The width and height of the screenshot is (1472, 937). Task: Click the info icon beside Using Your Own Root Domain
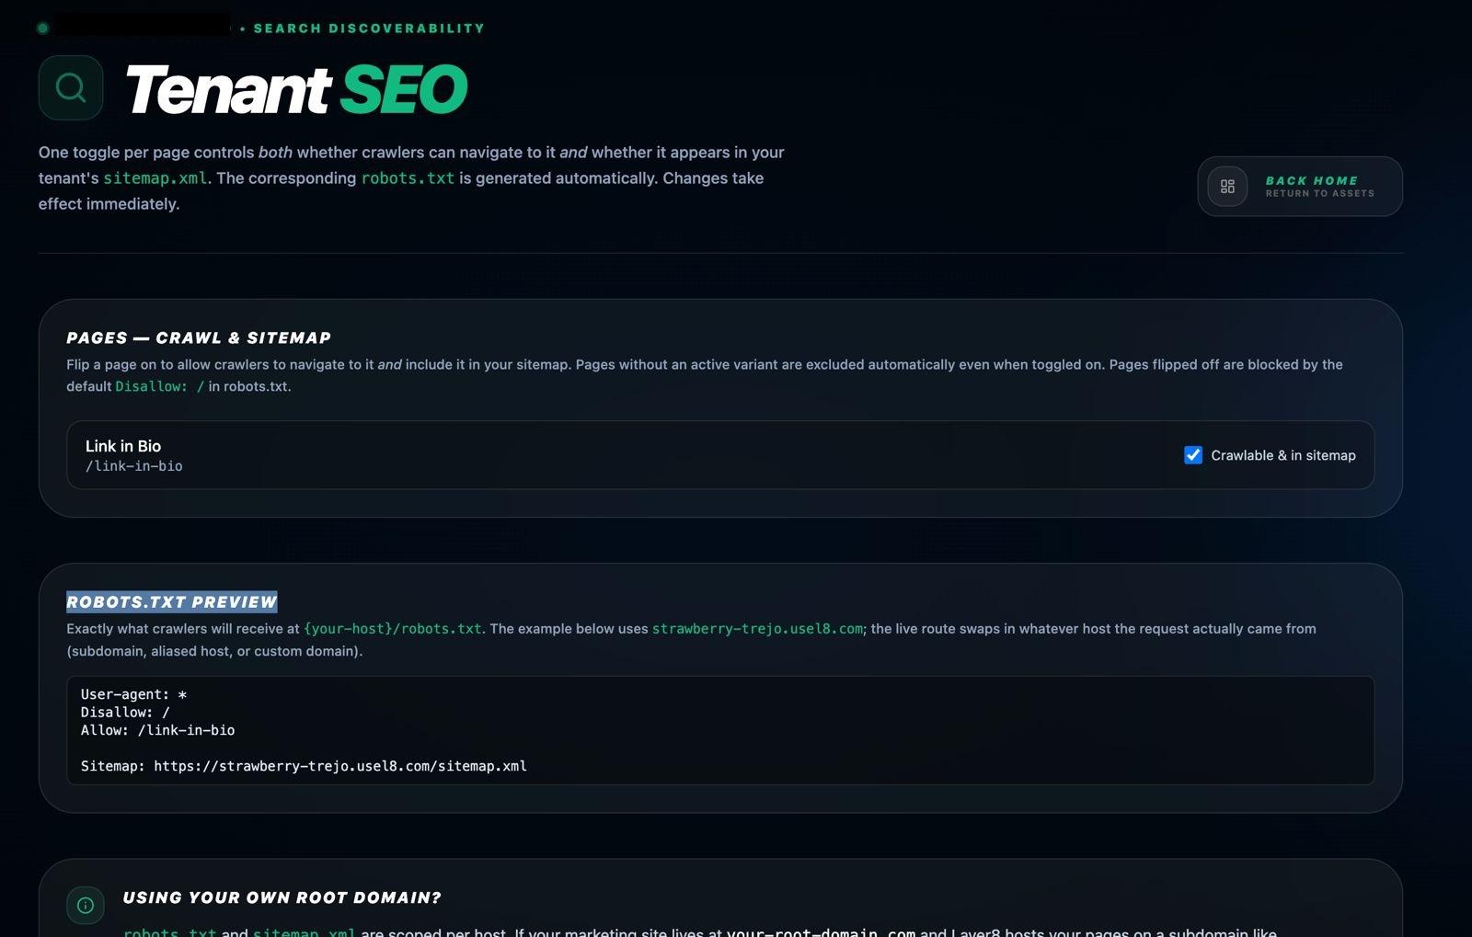pyautogui.click(x=86, y=905)
